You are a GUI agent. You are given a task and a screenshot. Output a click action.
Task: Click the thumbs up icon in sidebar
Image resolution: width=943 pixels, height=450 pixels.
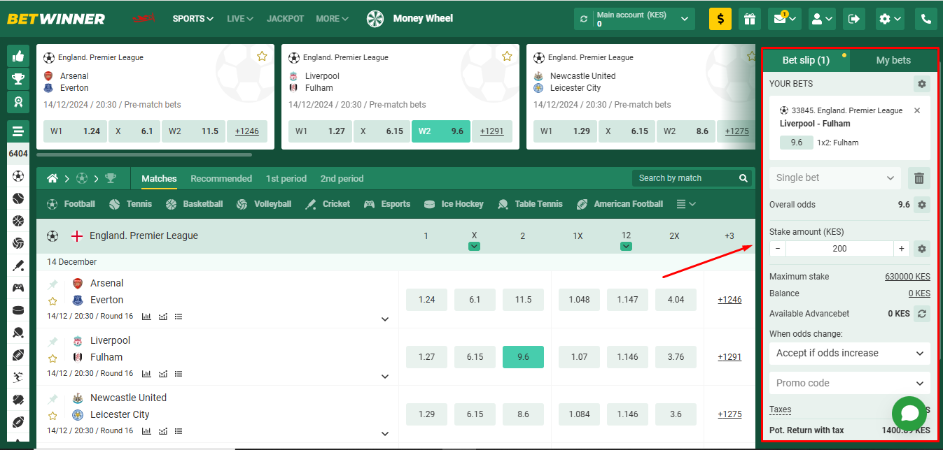(x=18, y=56)
